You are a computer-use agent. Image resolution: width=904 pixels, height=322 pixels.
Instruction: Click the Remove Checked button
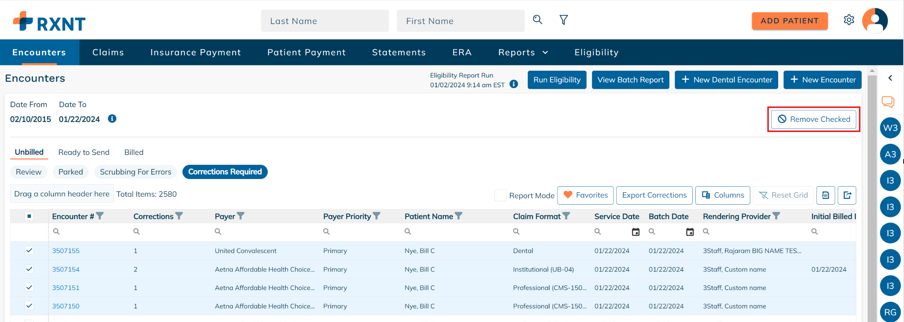coord(814,119)
